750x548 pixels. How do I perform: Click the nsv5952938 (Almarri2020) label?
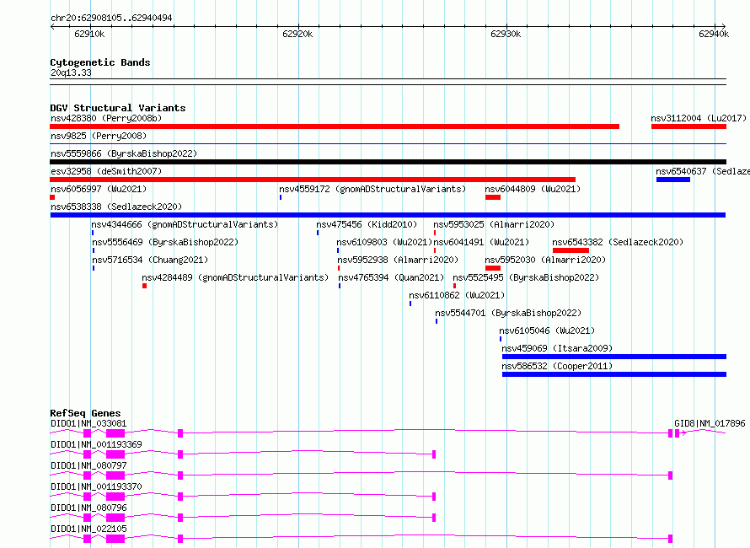tap(398, 260)
